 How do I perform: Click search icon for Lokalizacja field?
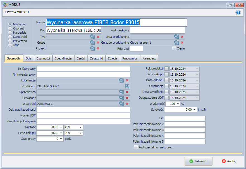[121, 80]
